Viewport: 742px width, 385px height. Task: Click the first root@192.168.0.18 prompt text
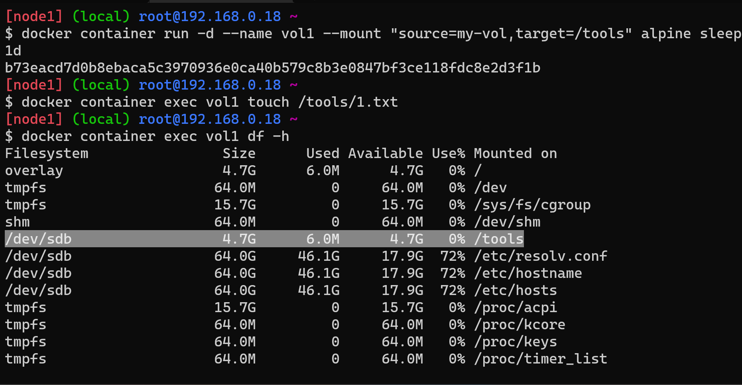tap(209, 16)
